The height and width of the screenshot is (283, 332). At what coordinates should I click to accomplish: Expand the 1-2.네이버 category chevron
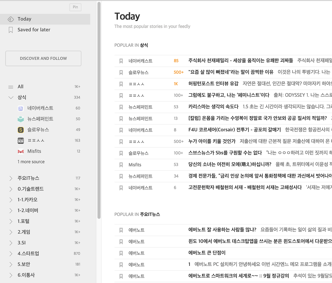coord(11,210)
